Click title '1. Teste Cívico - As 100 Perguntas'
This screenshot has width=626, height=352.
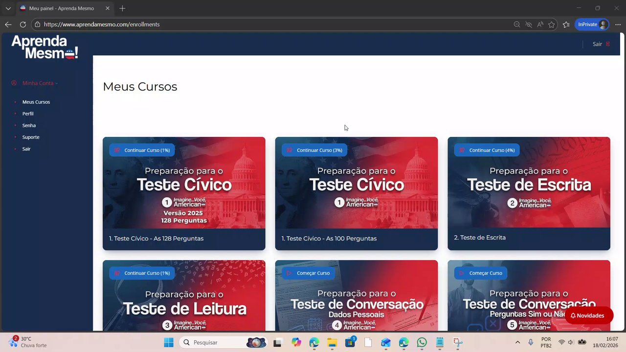(x=329, y=239)
